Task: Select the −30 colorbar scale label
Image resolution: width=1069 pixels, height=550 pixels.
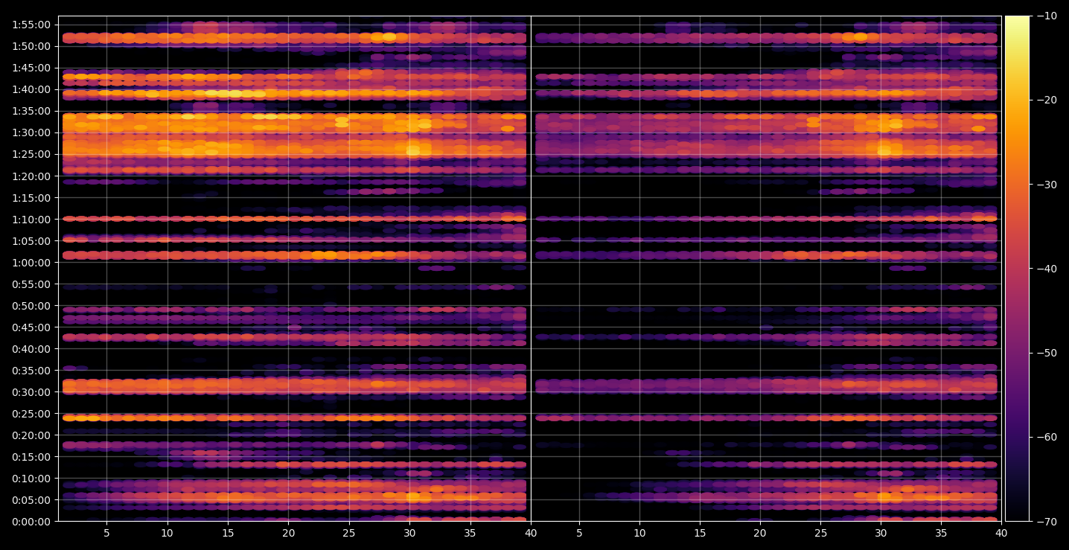Action: point(1047,185)
